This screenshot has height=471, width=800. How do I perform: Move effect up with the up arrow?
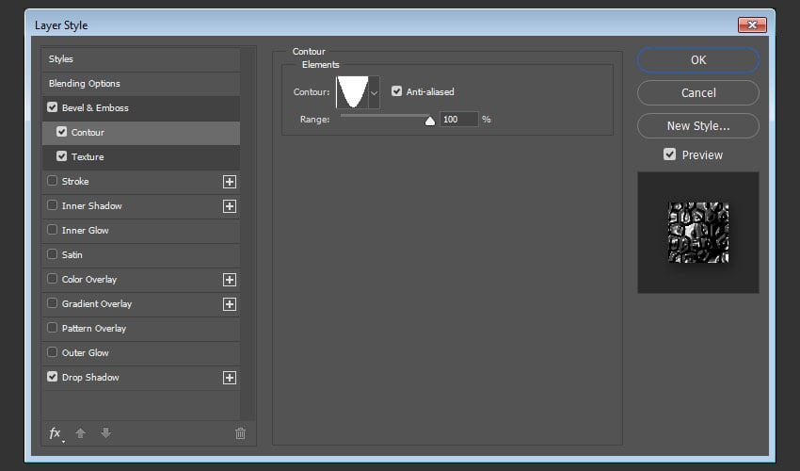80,433
